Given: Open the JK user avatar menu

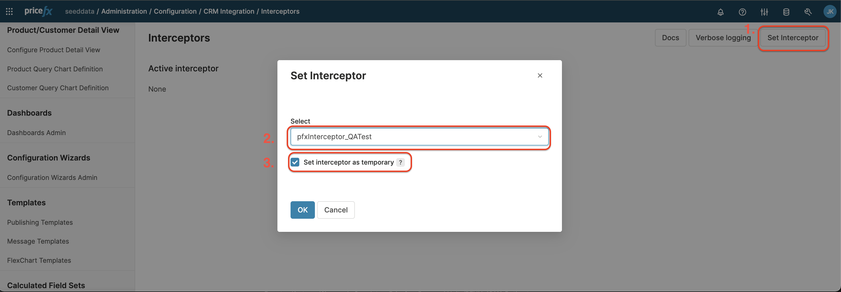Looking at the screenshot, I should click(x=830, y=12).
